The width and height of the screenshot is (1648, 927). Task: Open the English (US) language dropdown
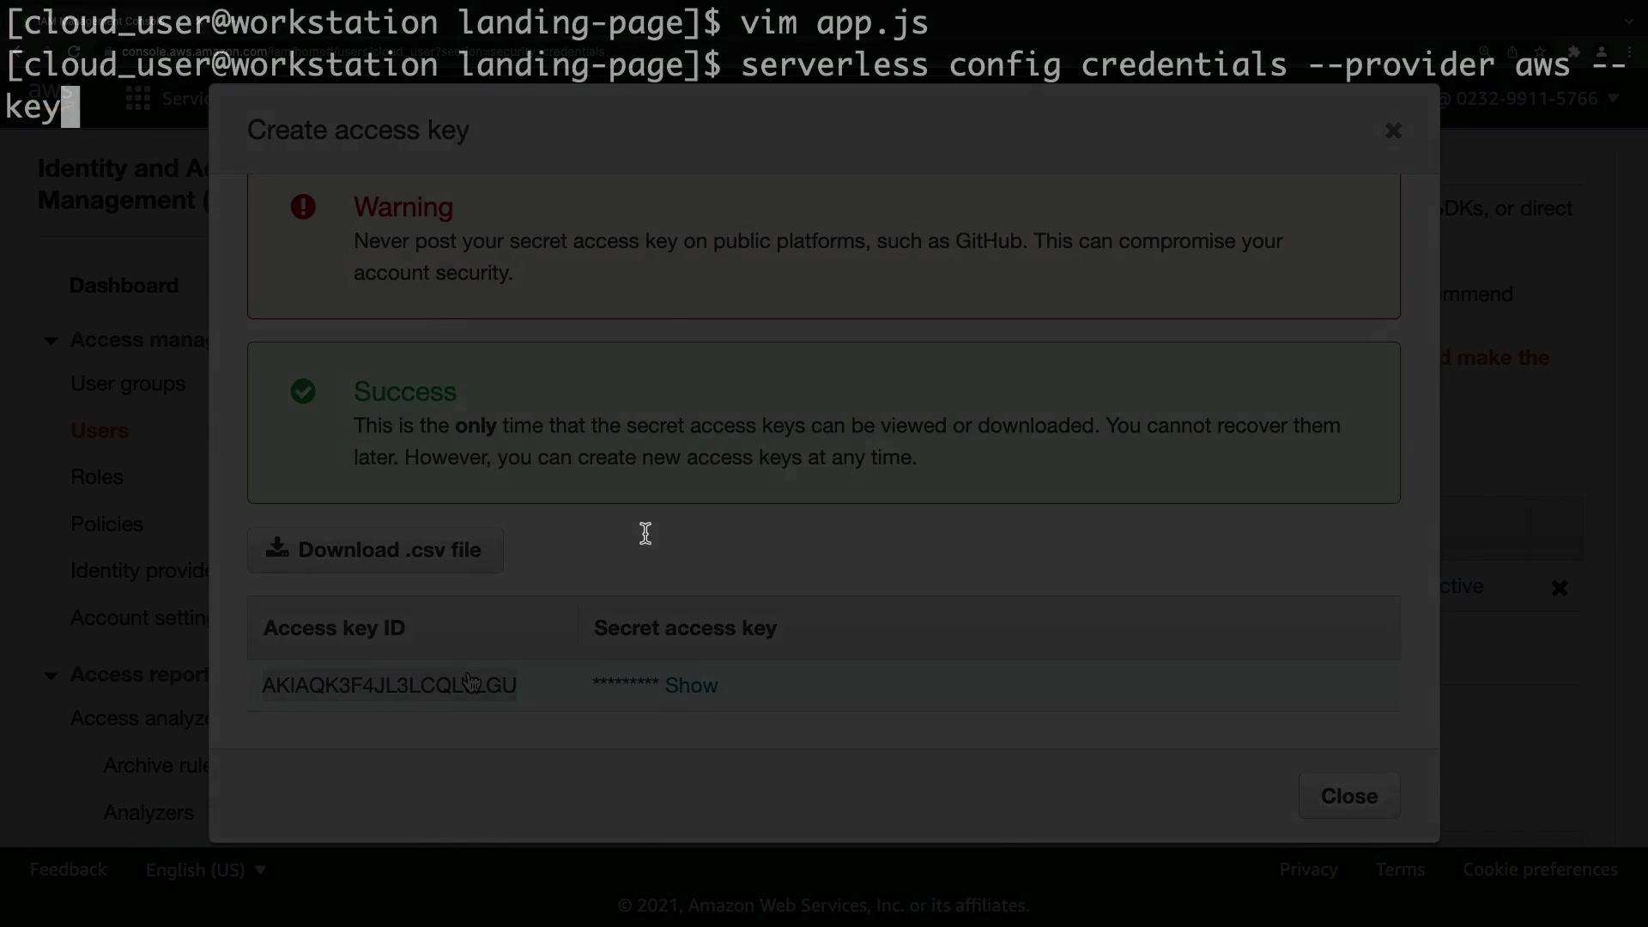point(206,869)
